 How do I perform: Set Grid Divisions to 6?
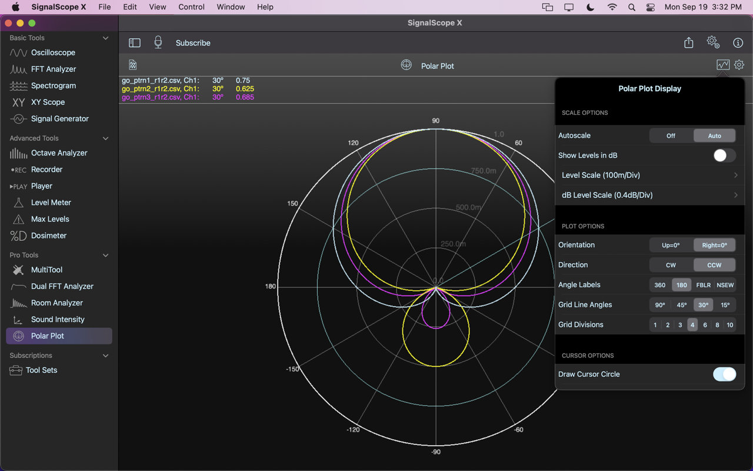click(705, 325)
